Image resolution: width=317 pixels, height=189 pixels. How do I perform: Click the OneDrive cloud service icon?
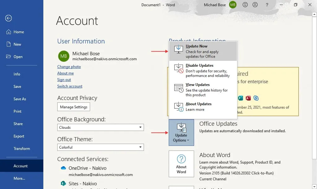pos(63,168)
